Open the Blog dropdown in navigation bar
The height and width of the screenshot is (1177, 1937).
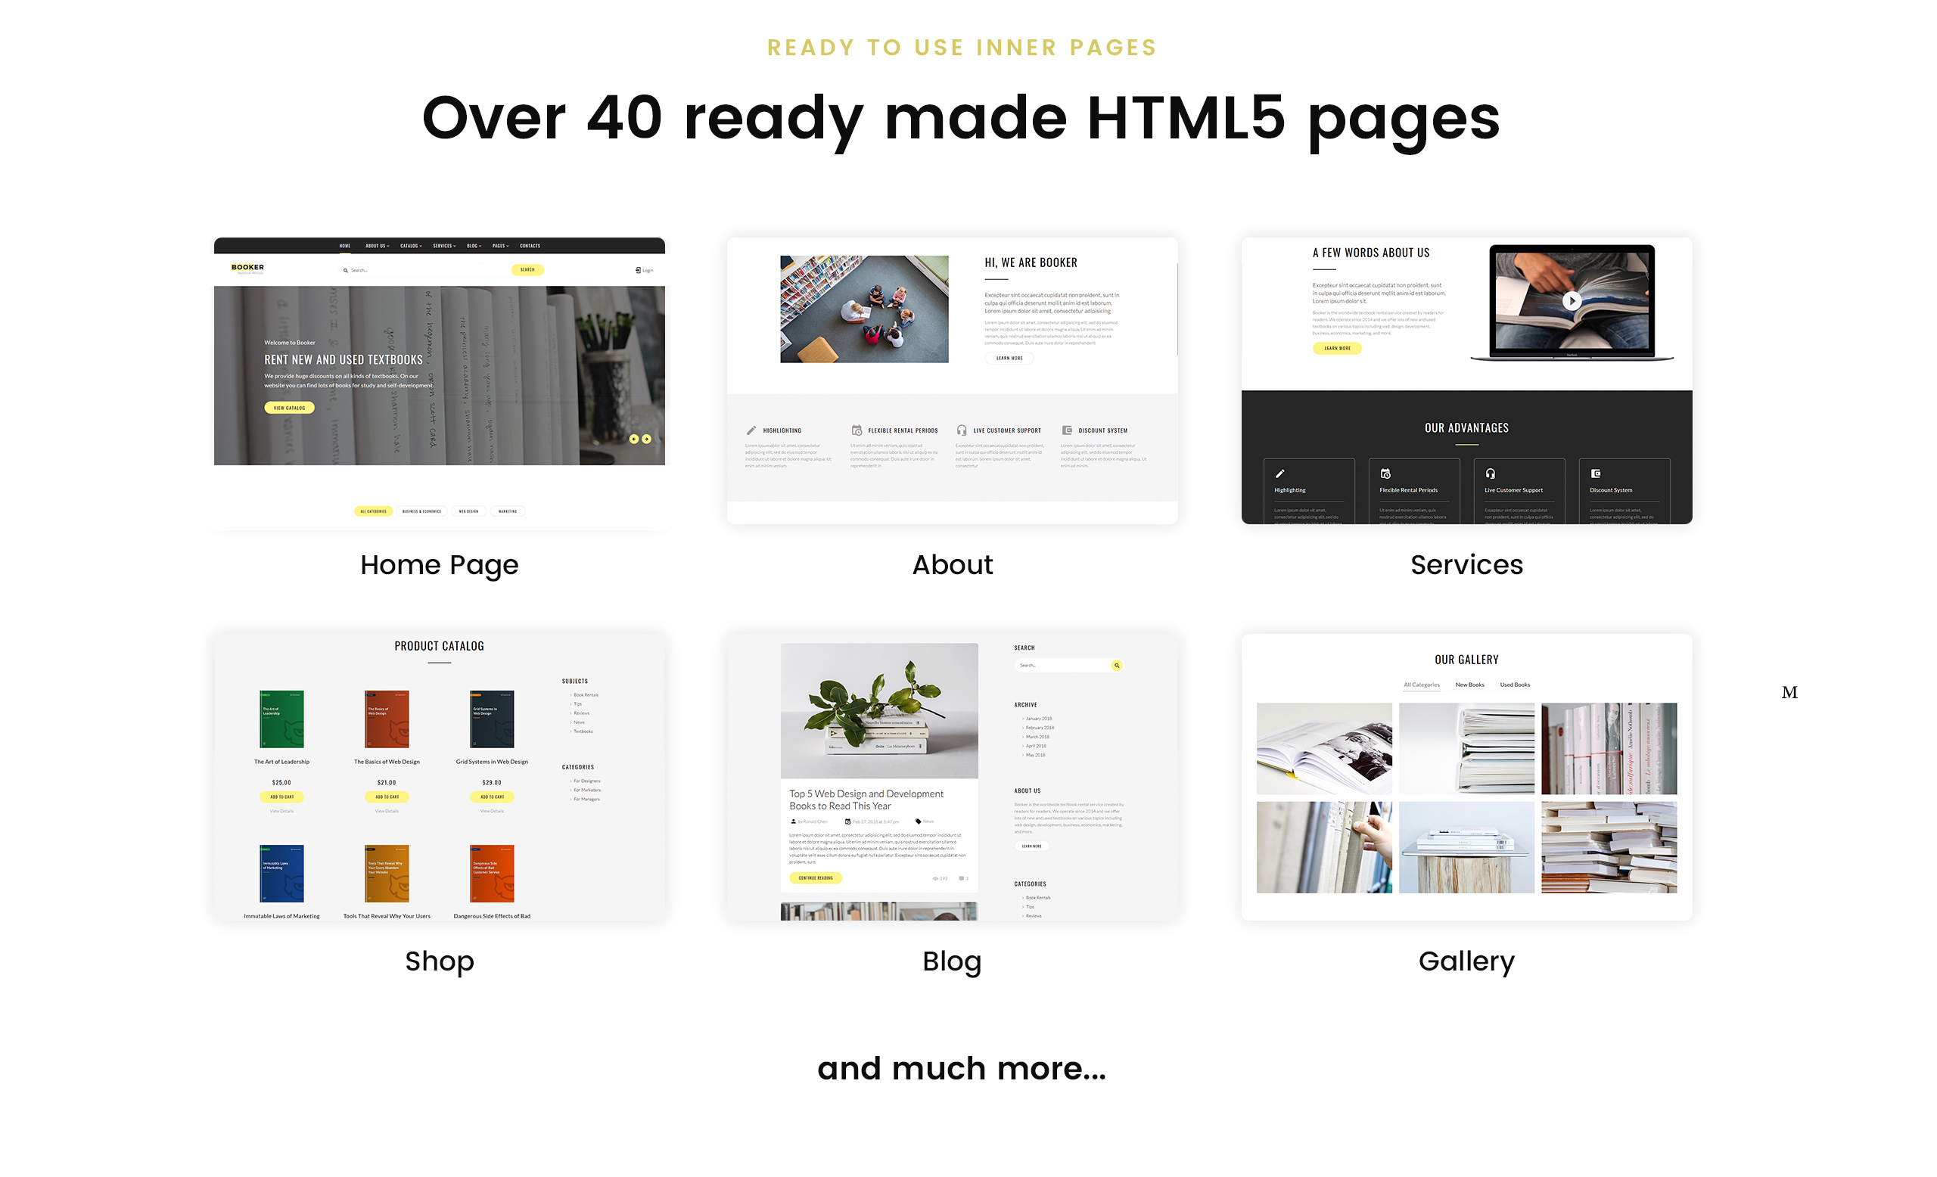(x=474, y=246)
